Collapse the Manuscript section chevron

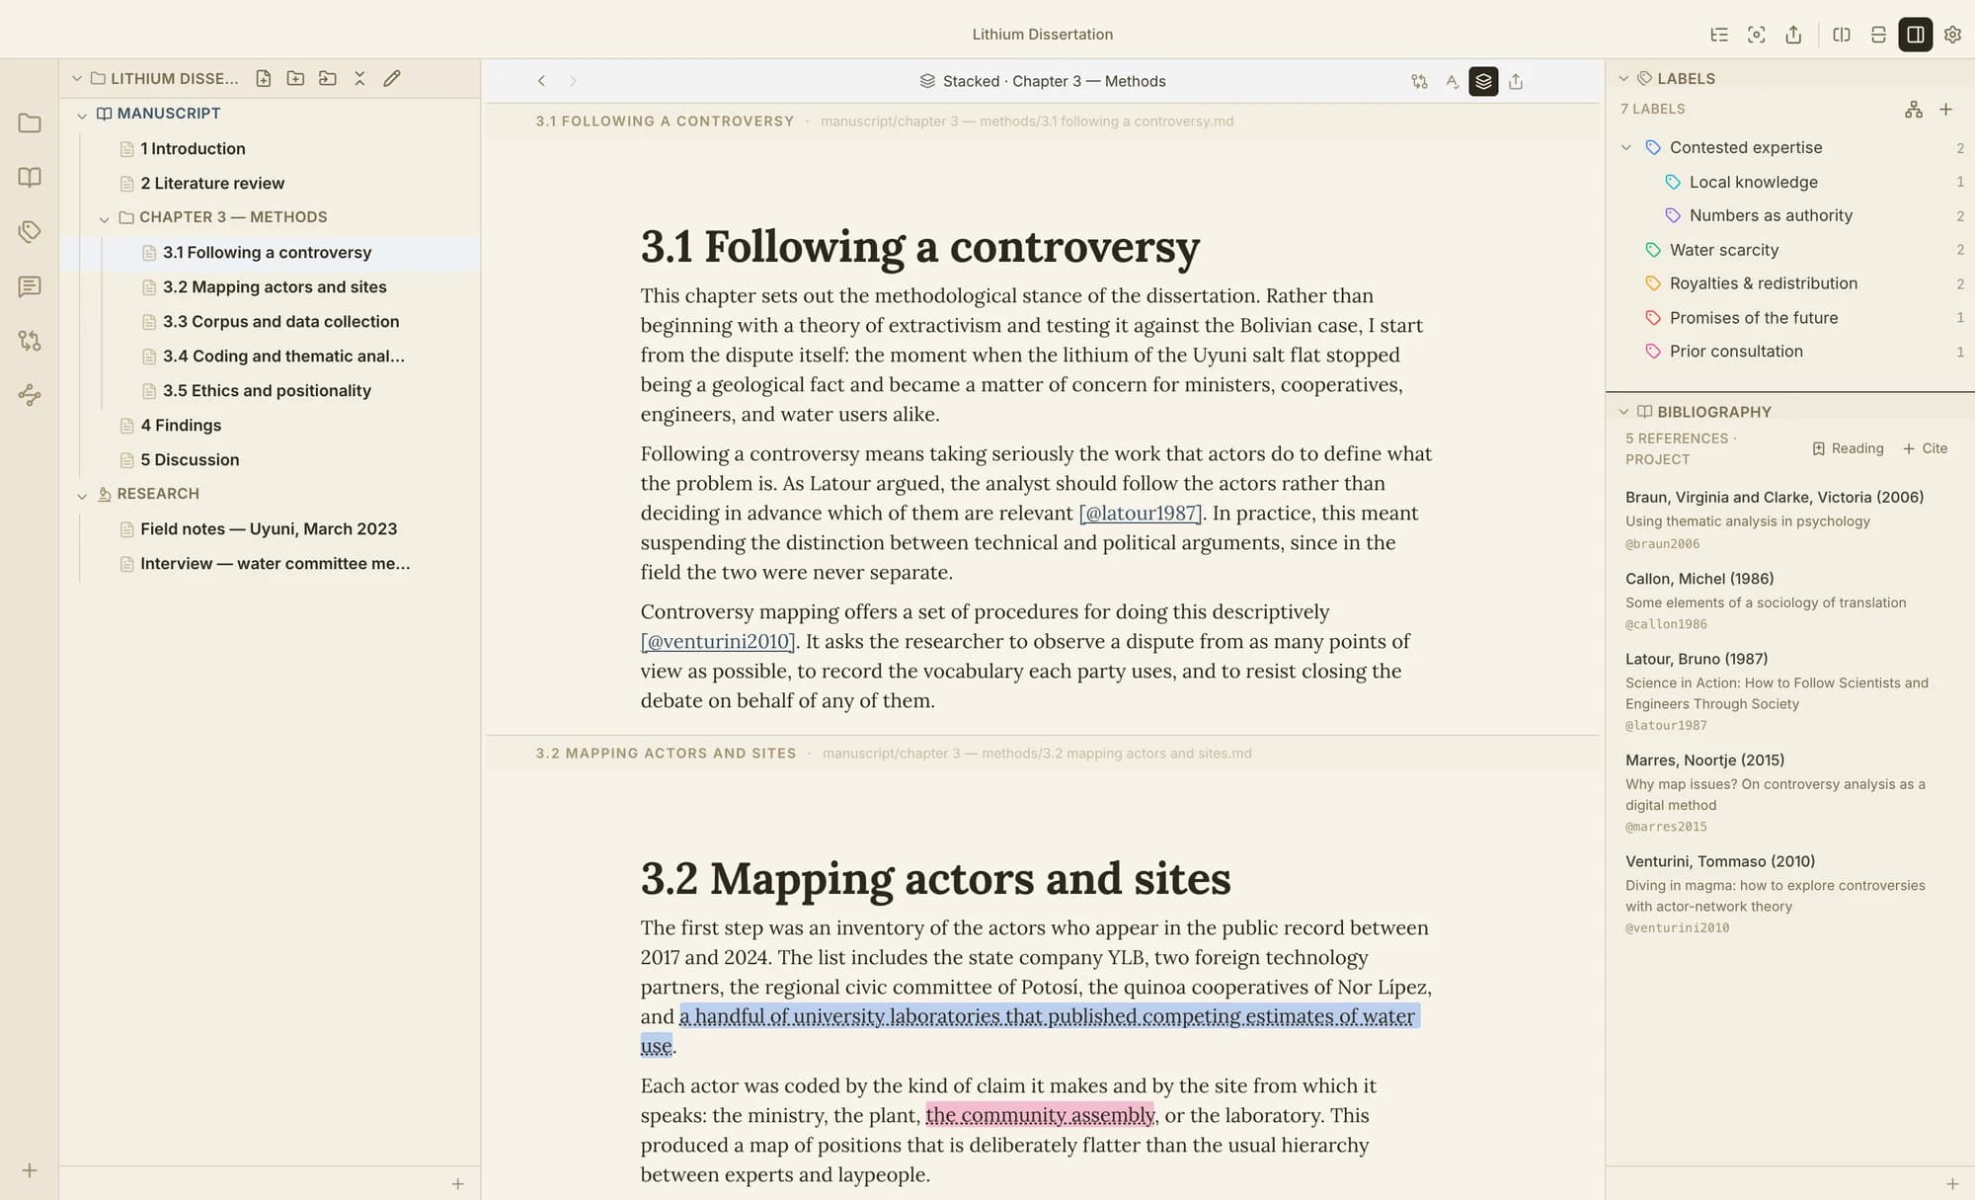[82, 115]
